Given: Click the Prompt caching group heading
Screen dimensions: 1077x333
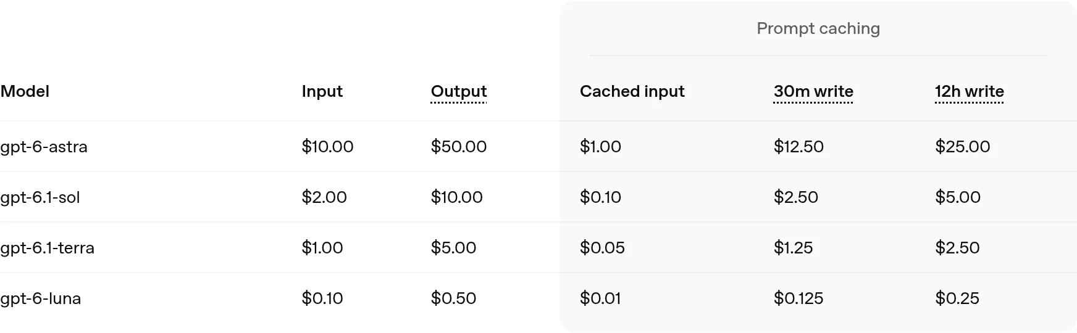Looking at the screenshot, I should (x=818, y=28).
